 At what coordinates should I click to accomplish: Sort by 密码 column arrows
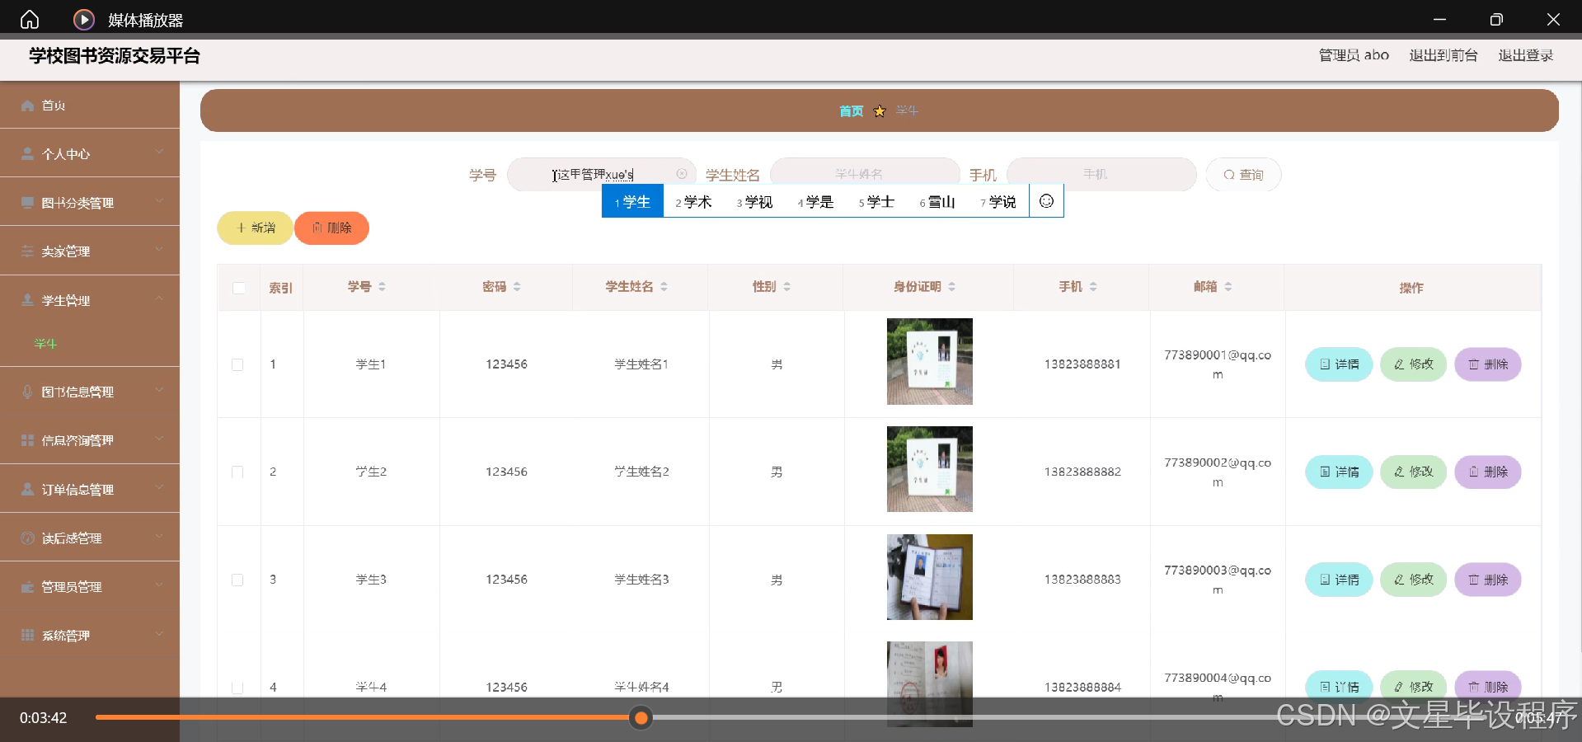tap(517, 287)
